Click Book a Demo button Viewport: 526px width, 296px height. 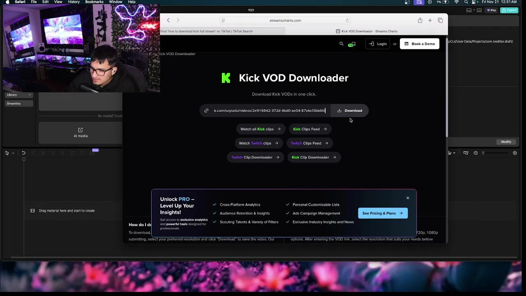420,44
